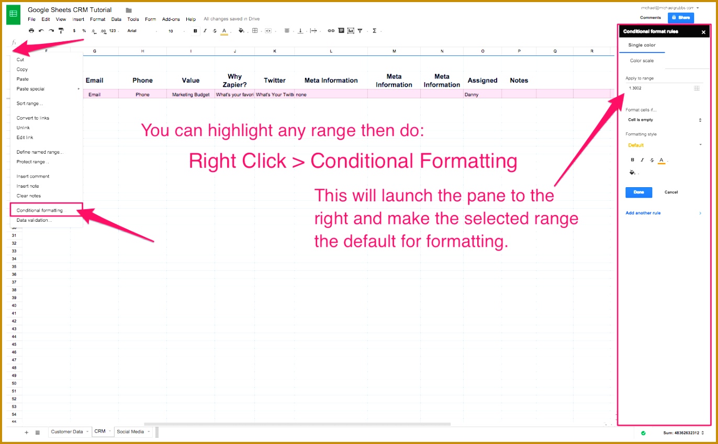The height and width of the screenshot is (444, 718).
Task: Click the Add another rule link
Action: tap(643, 213)
